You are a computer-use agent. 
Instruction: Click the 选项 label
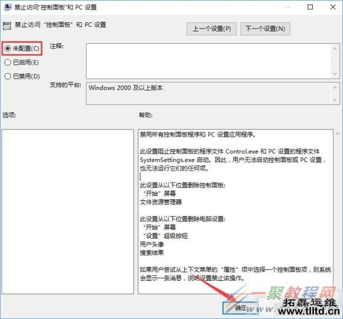(x=9, y=115)
